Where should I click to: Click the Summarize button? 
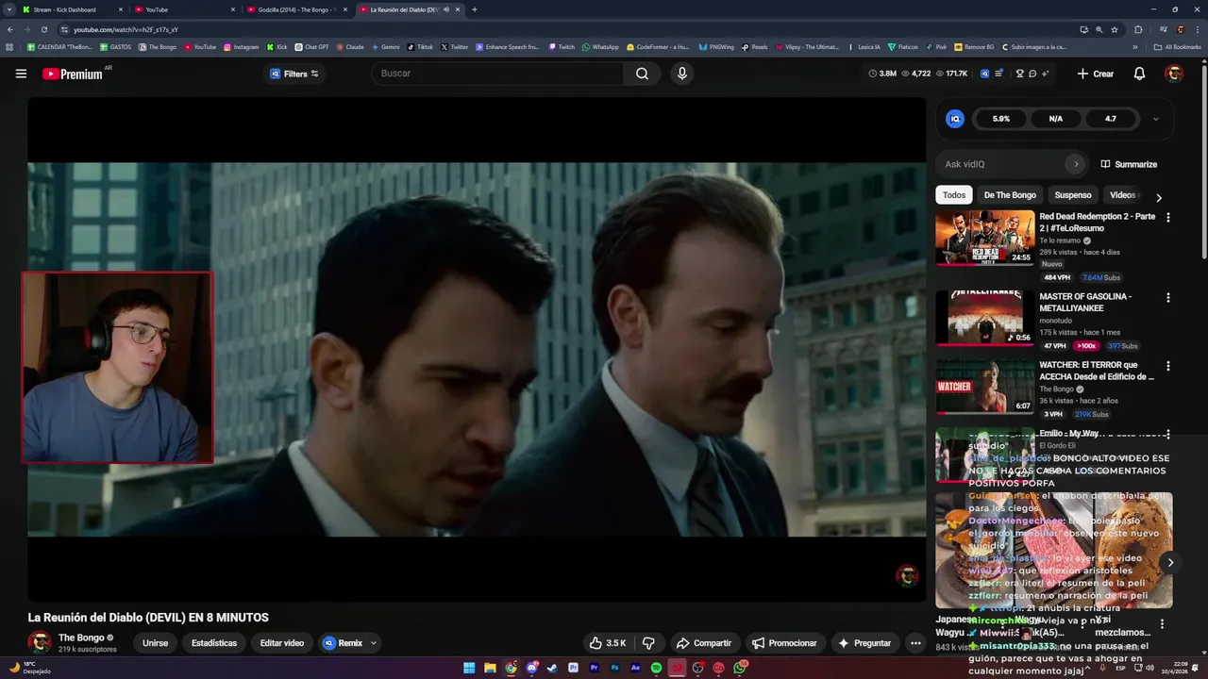point(1129,164)
